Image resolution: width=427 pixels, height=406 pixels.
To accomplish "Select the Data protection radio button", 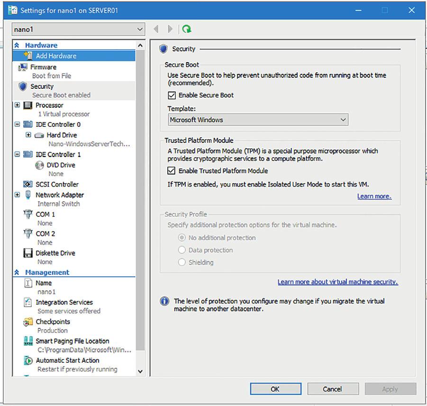I will [182, 250].
